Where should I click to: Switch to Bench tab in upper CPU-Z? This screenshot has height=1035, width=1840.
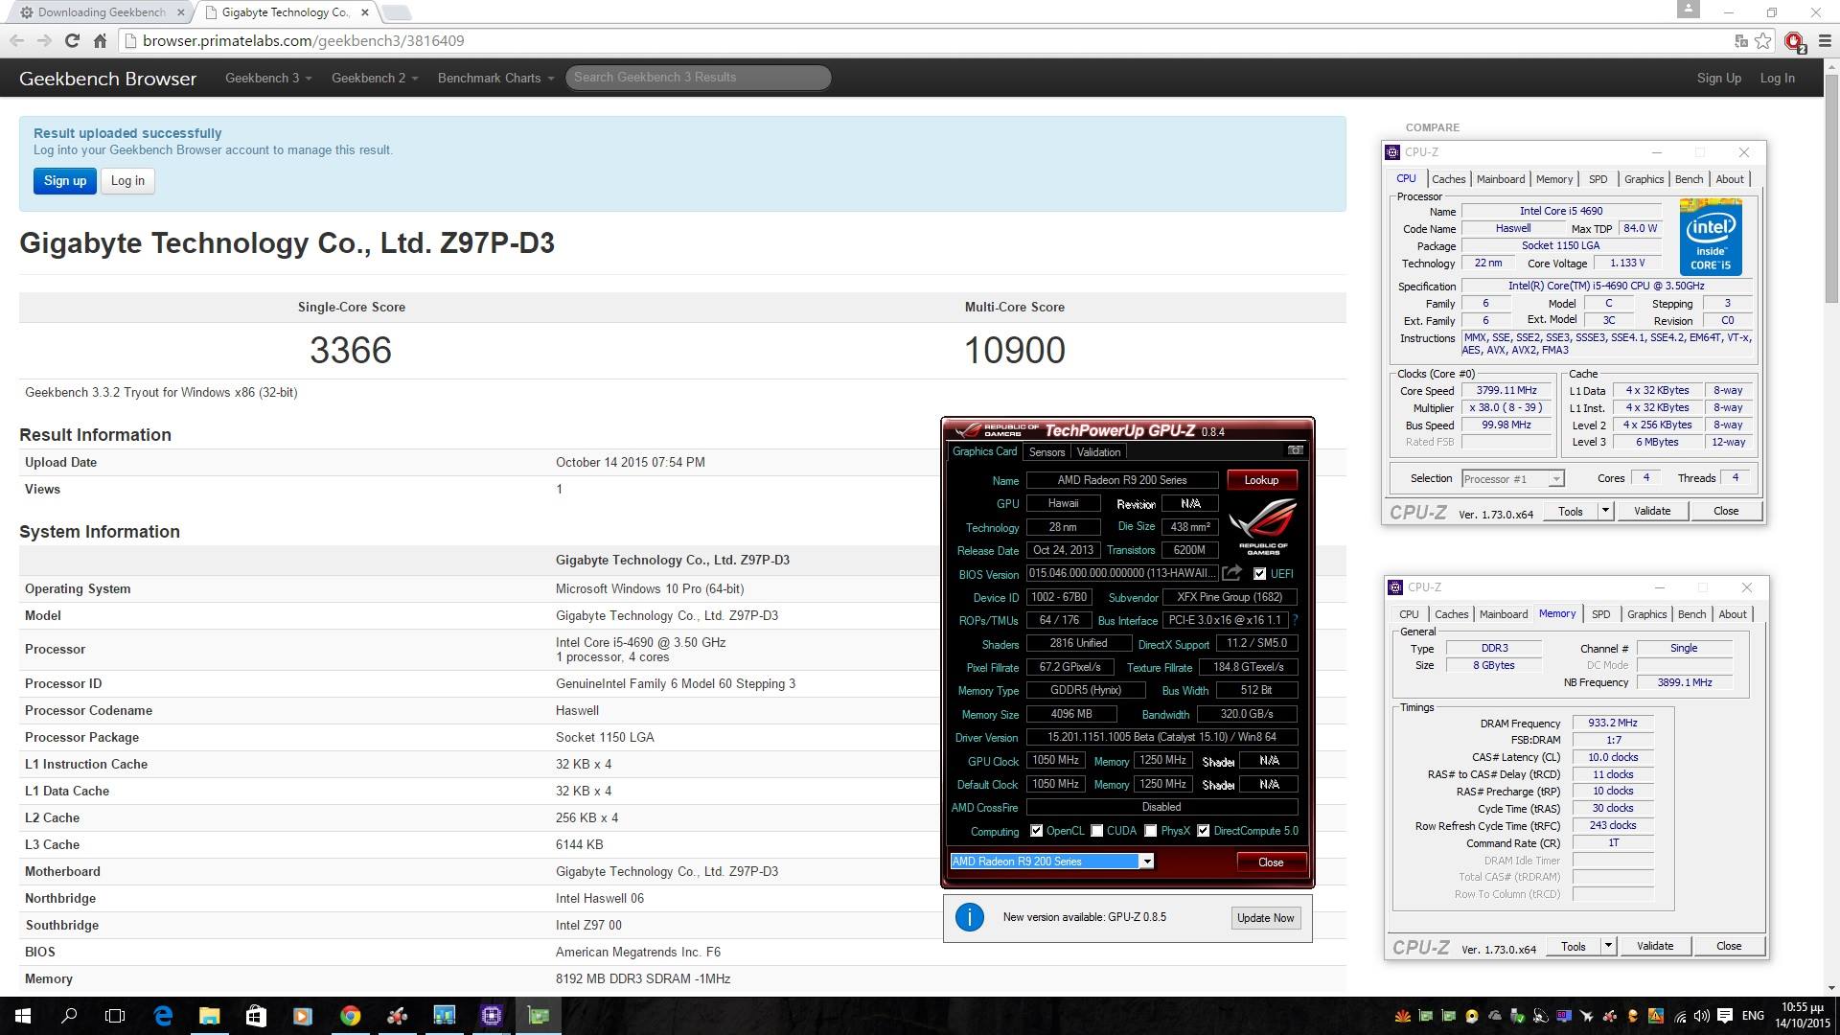1689,179
